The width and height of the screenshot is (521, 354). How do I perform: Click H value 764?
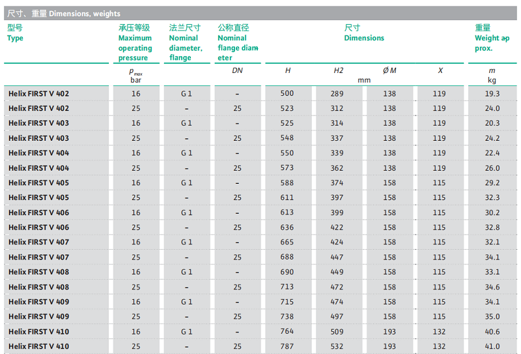coord(287,331)
